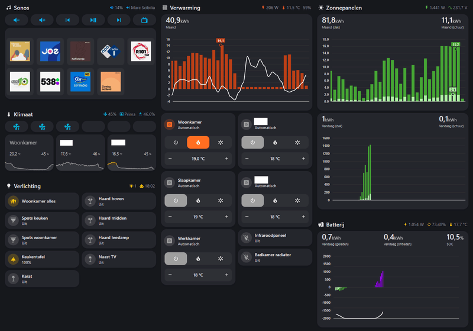Click the 73,48% battery badge
The image size is (473, 331).
click(436, 224)
